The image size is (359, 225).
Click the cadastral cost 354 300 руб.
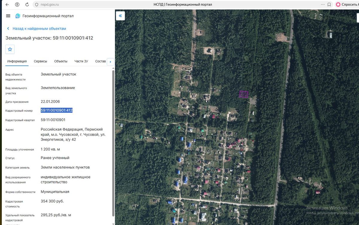click(x=52, y=201)
